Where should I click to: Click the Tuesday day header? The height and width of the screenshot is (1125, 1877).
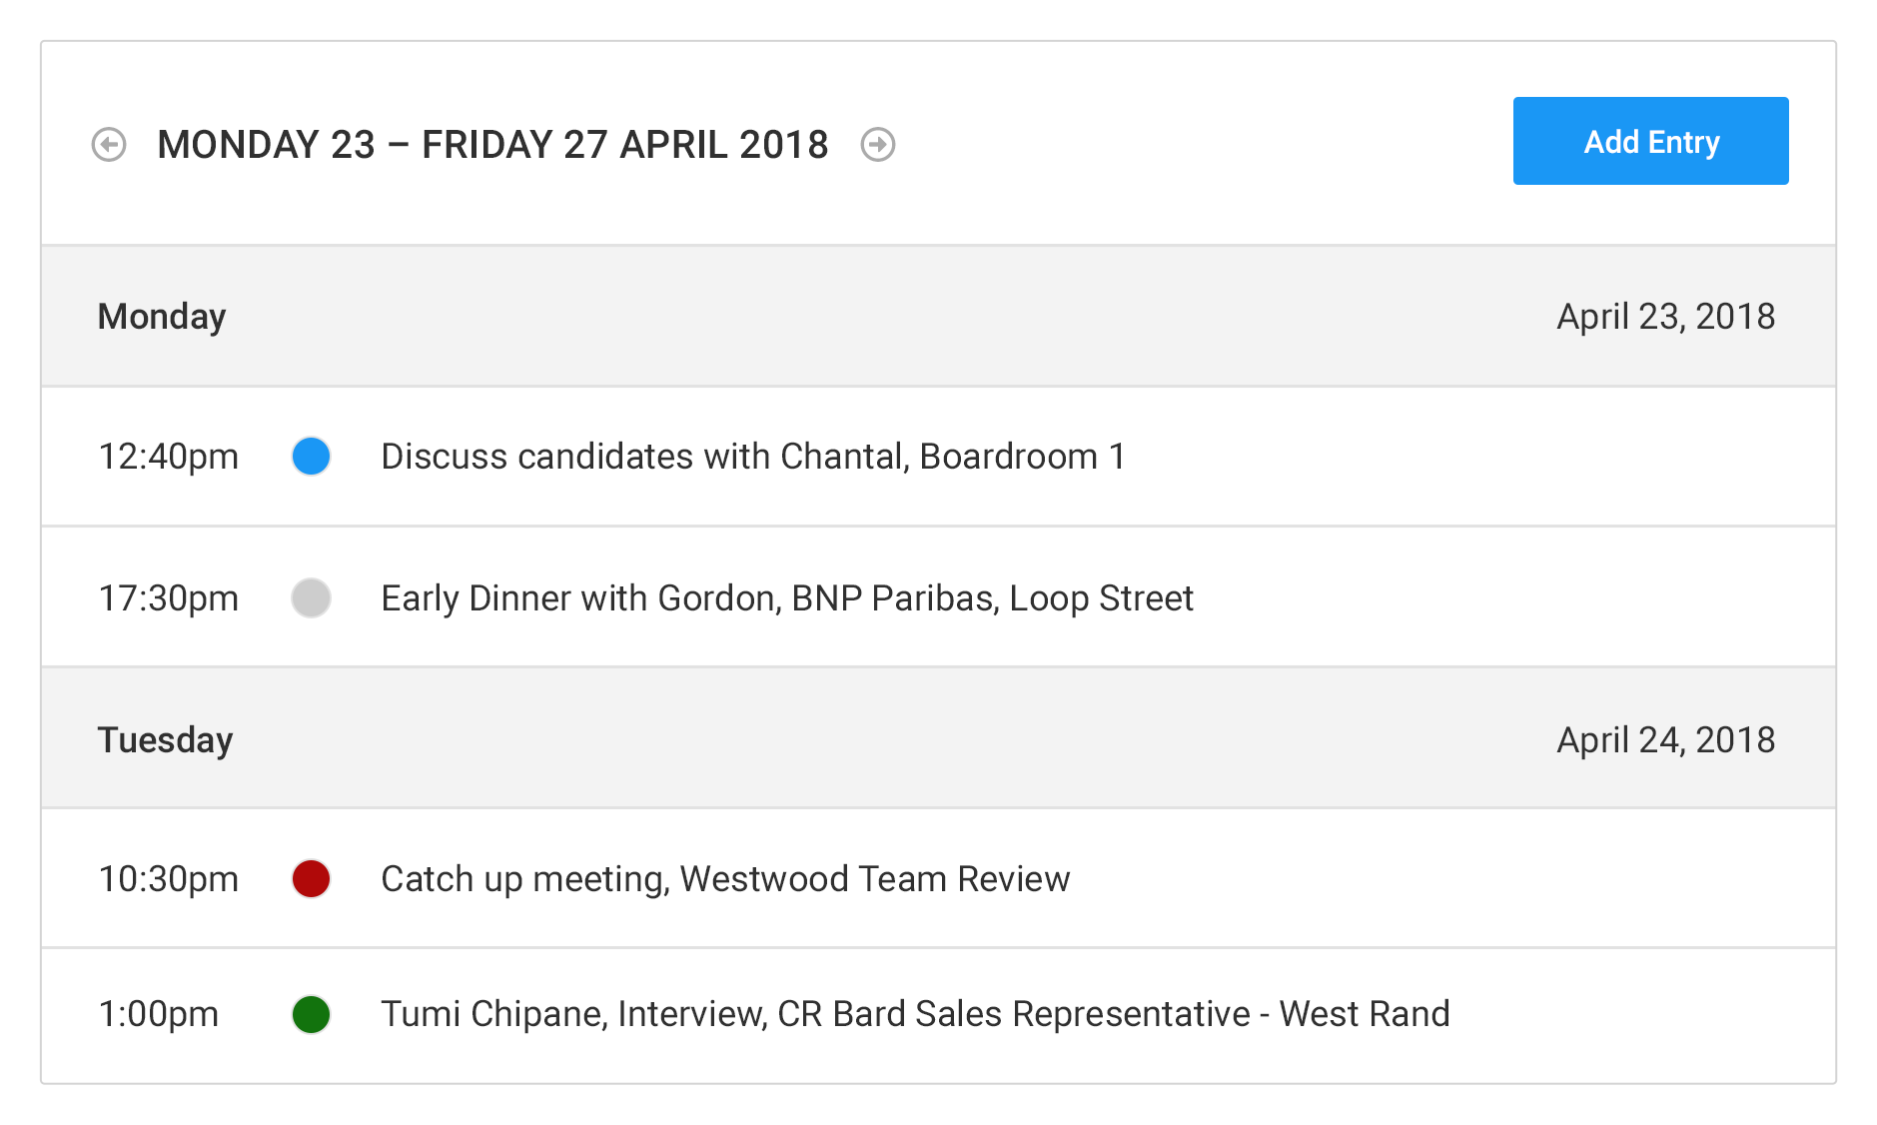coord(165,740)
